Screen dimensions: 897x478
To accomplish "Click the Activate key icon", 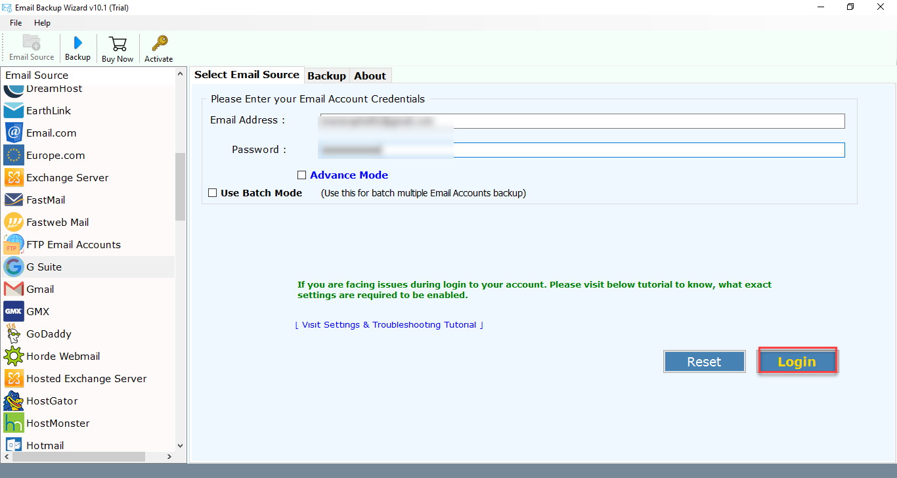I will [x=159, y=44].
